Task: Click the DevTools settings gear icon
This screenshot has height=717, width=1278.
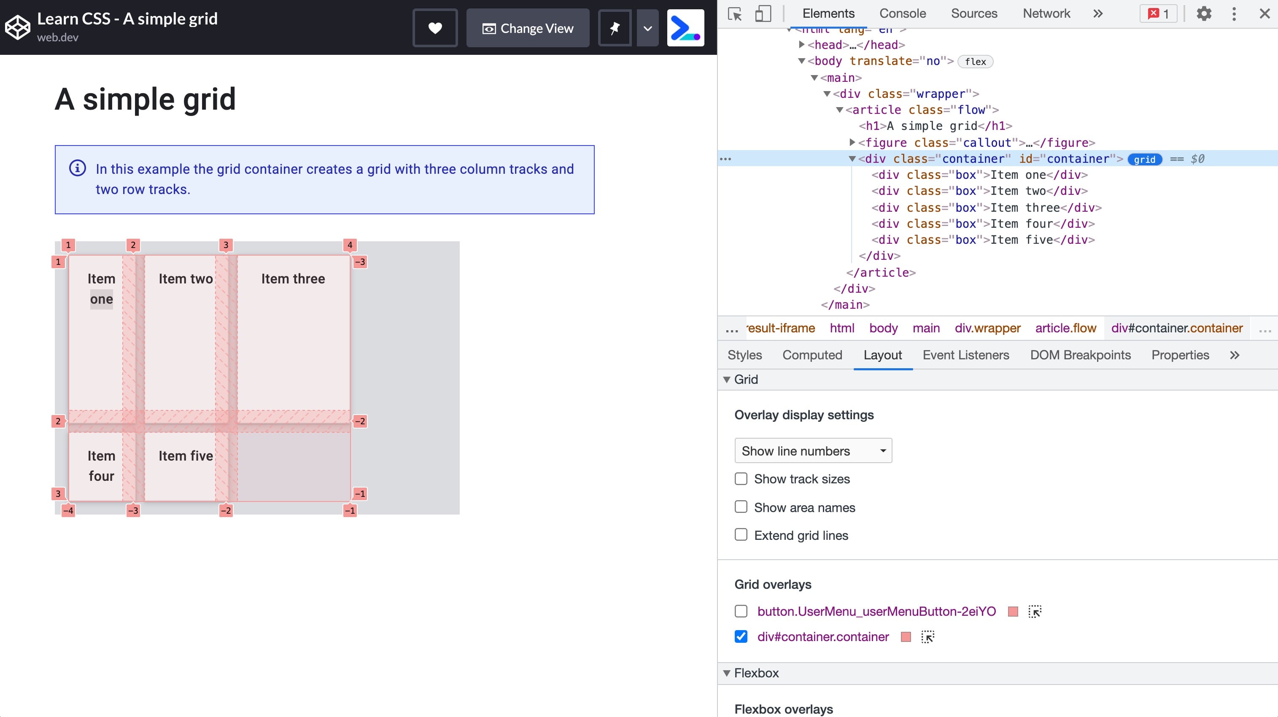Action: tap(1204, 13)
